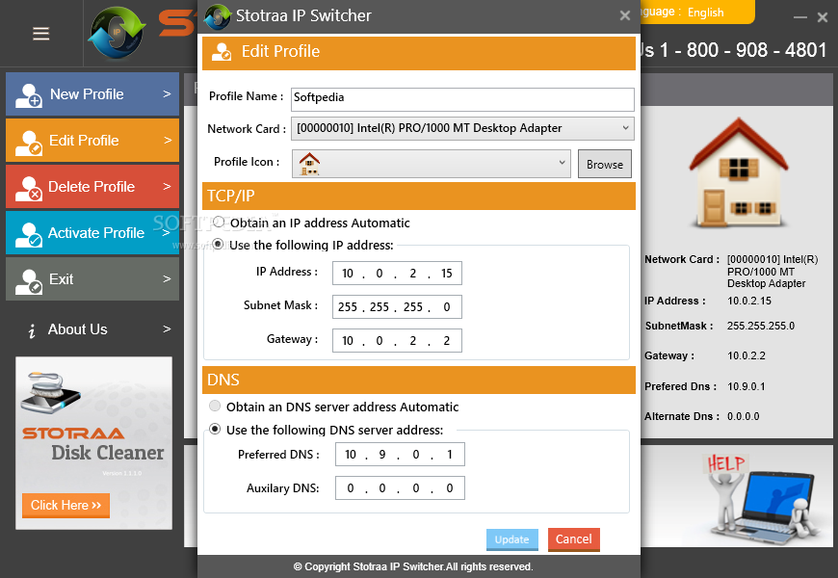Click the 10.0.2.2 Gateway value in summary
838x578 pixels.
point(746,355)
